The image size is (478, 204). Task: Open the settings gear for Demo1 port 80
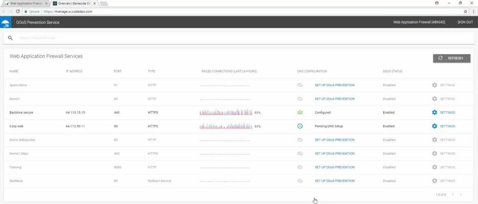434,99
